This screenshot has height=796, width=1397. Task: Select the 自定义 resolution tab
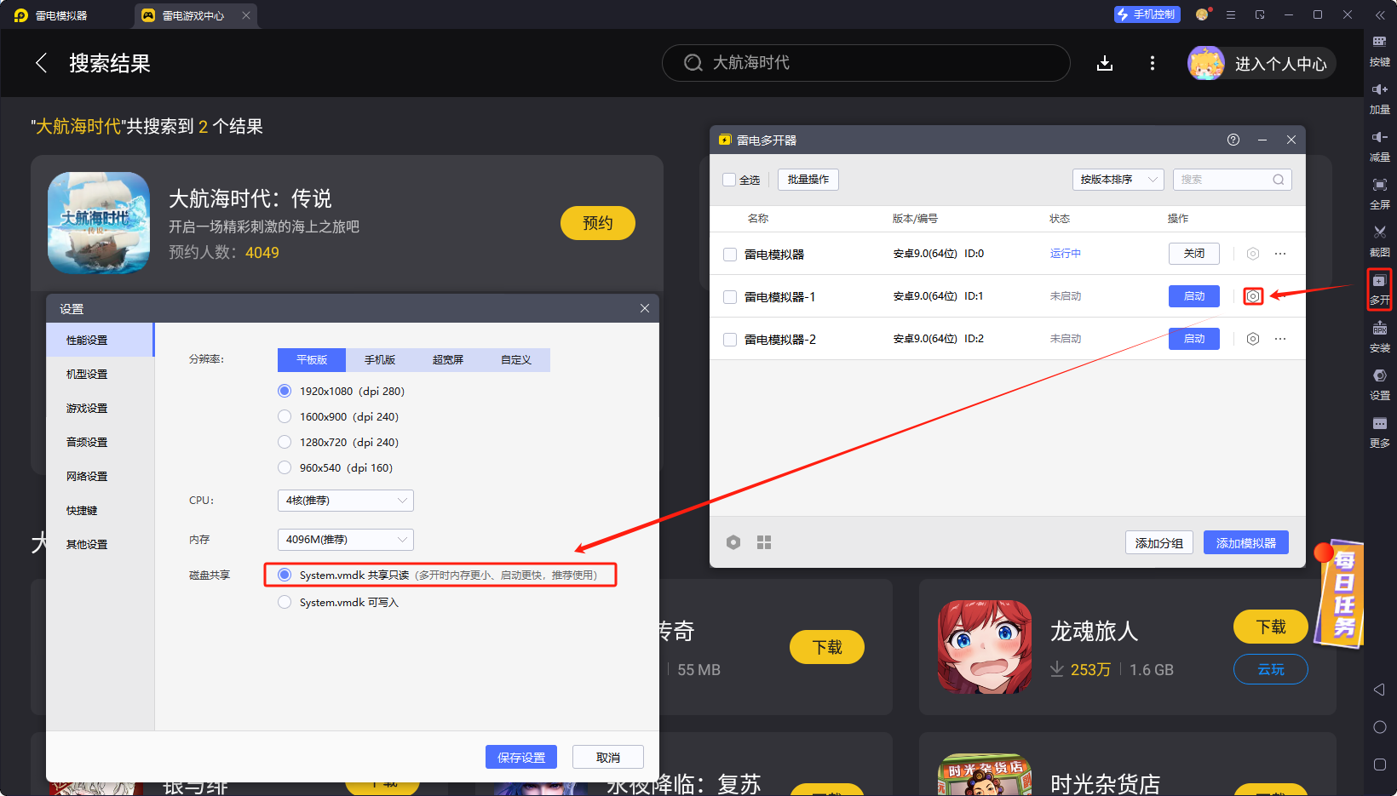point(516,360)
